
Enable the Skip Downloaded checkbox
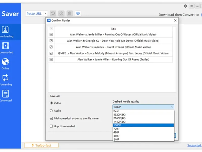[x=51, y=126]
